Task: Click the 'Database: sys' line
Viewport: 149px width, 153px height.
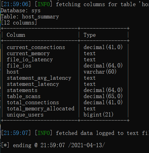Action: 21,11
